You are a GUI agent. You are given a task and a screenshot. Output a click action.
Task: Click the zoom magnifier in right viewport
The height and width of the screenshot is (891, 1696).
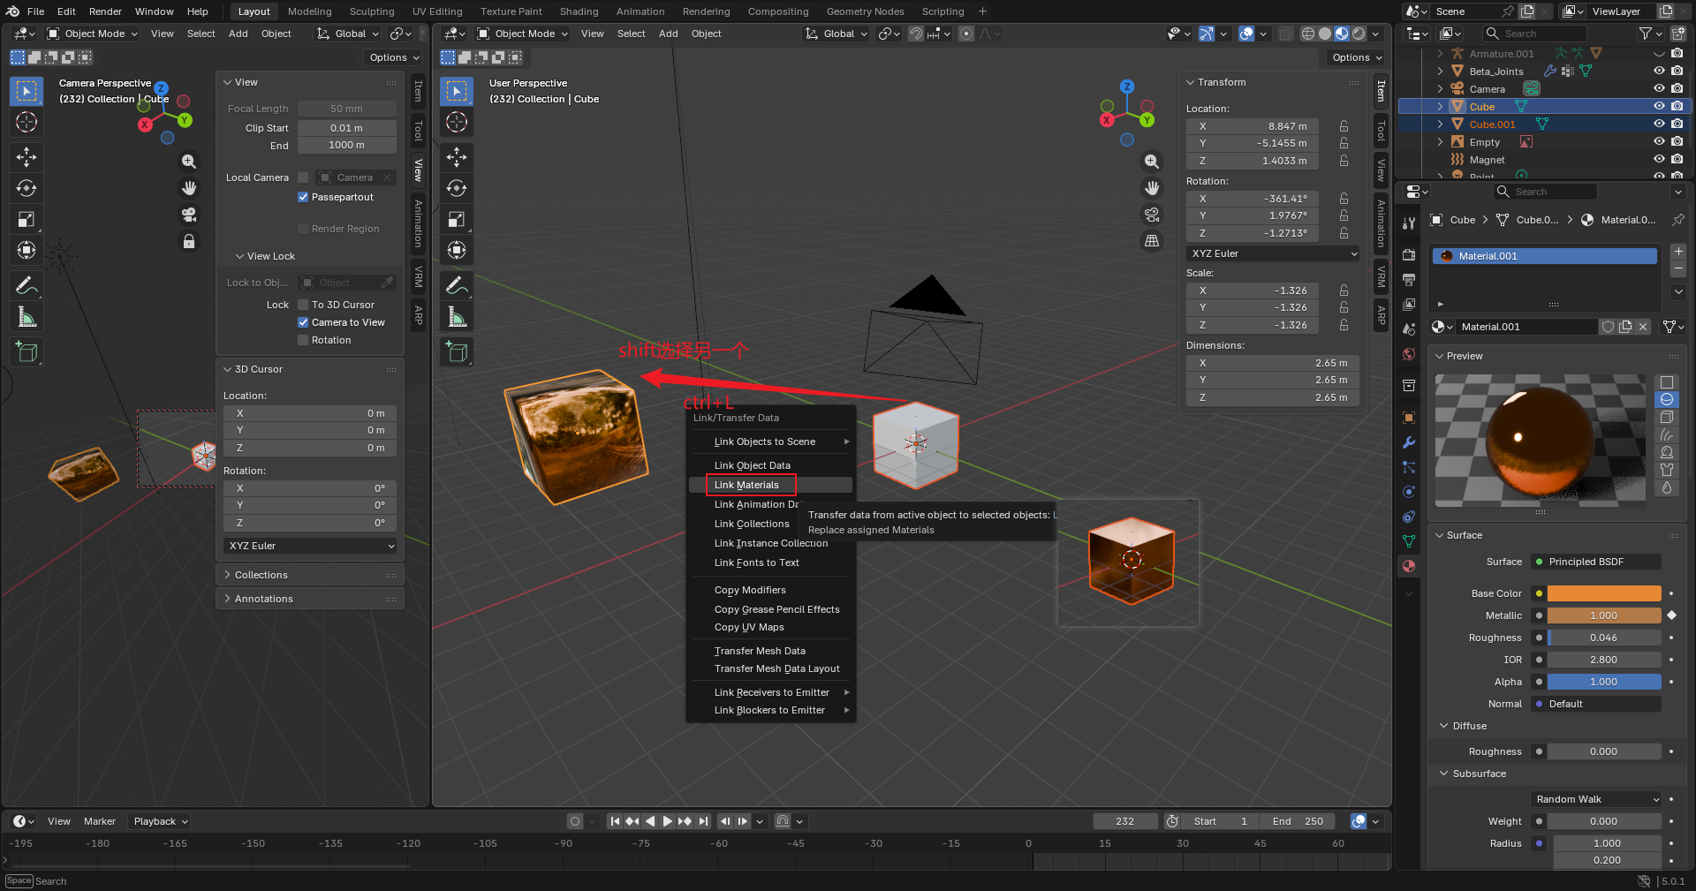1152,162
